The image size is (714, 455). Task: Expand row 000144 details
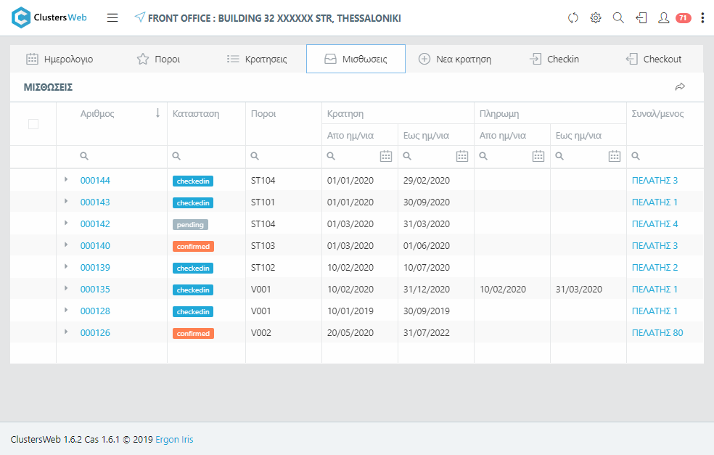pyautogui.click(x=66, y=179)
